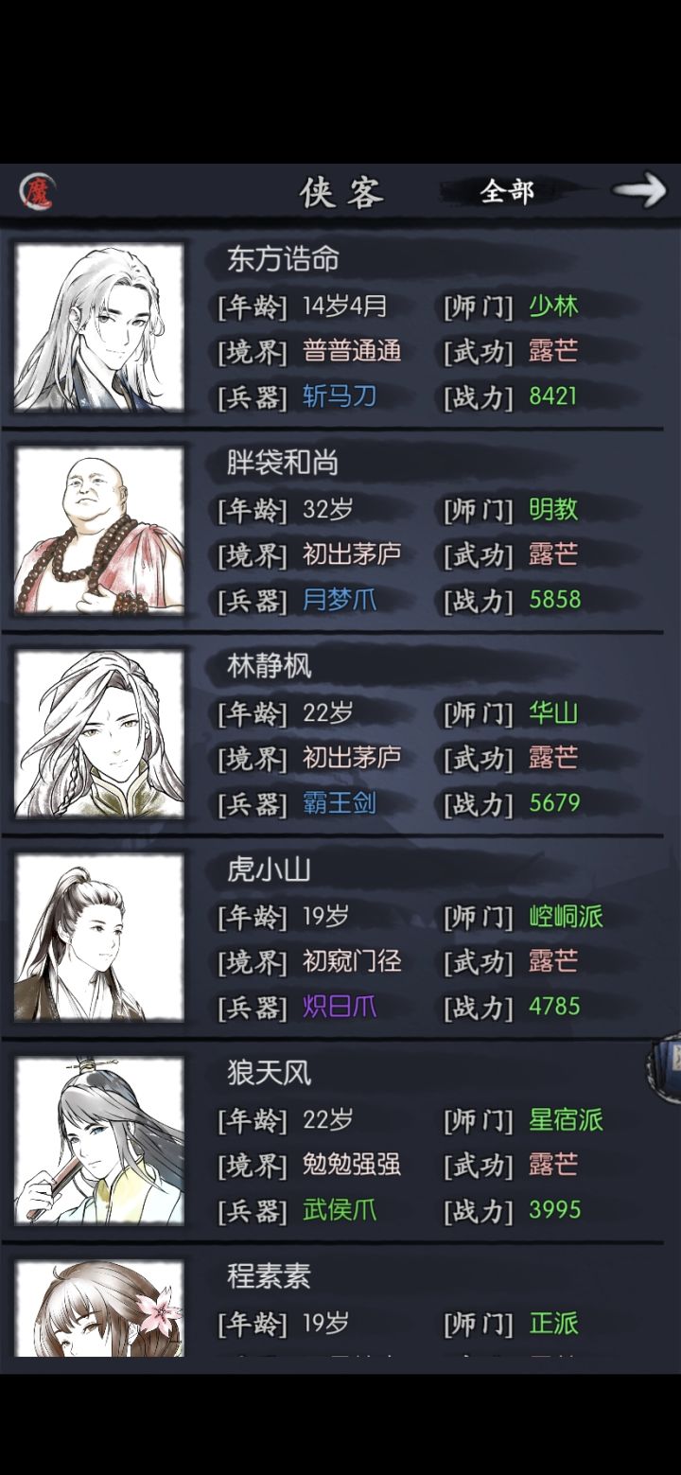Screen dimensions: 681x1475
Task: Tap 狼天风's portrait
Action: pos(99,1141)
